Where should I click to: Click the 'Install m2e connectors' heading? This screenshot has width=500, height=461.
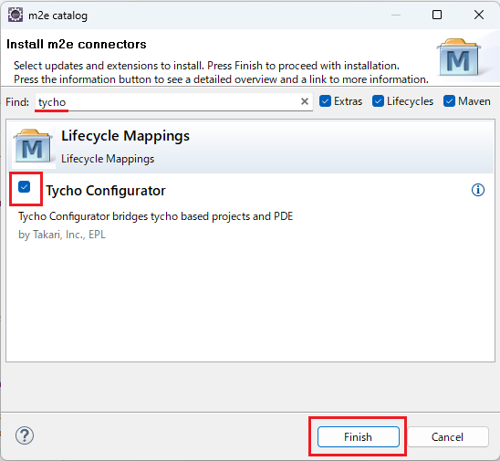77,45
